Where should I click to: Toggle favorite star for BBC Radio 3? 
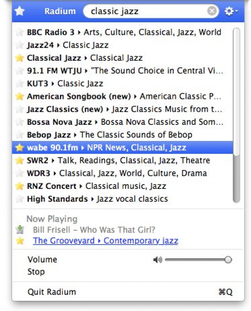(x=20, y=32)
